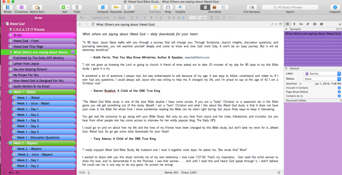Select Week 1 - Discussion Questions
342x175 pixels.
pos(44,138)
